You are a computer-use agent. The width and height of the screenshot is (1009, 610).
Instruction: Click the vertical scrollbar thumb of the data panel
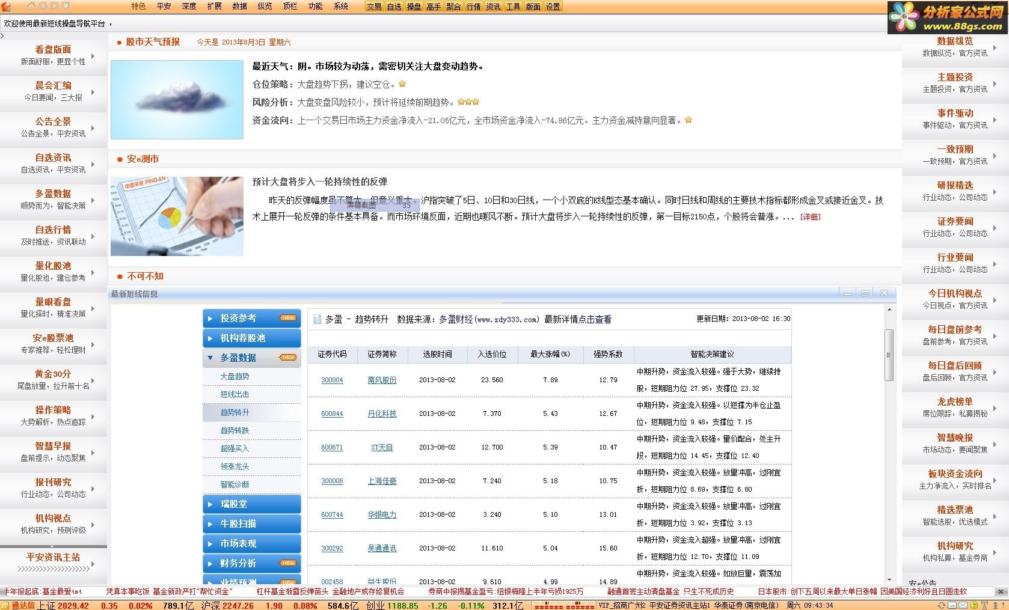click(889, 355)
